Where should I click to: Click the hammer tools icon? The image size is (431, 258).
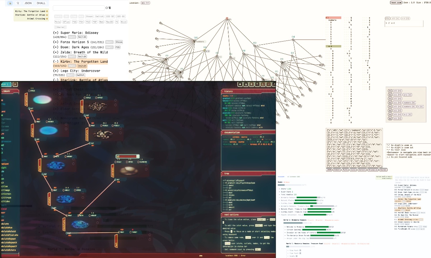coord(18,3)
